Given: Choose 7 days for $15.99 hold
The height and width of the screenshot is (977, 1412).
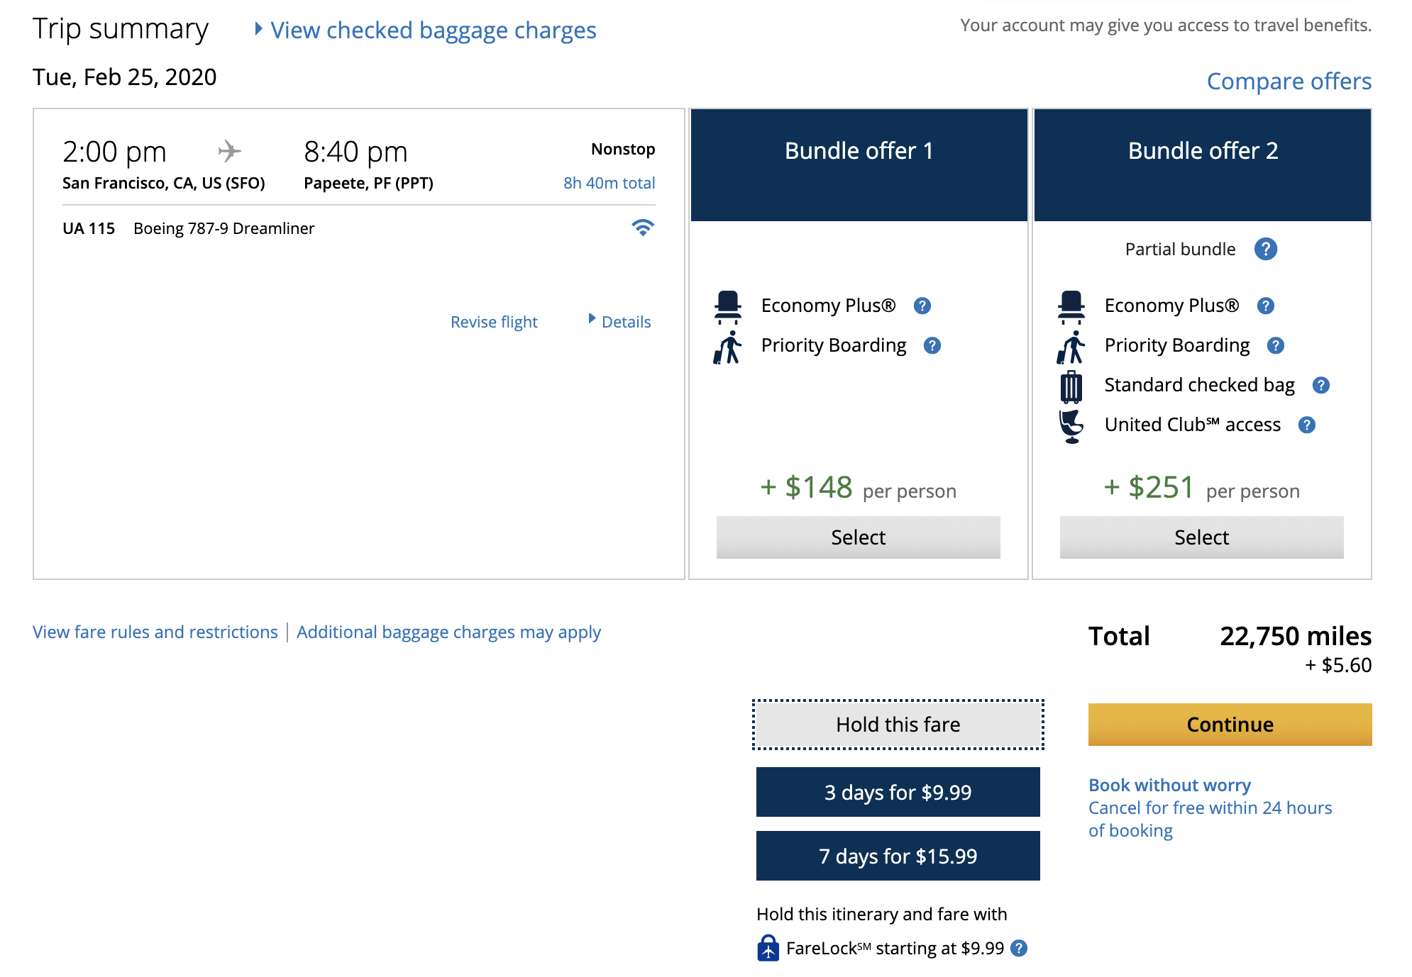Looking at the screenshot, I should 898,856.
